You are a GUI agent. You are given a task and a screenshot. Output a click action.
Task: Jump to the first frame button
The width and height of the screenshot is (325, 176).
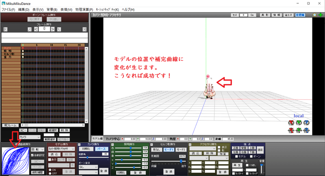[6, 29]
